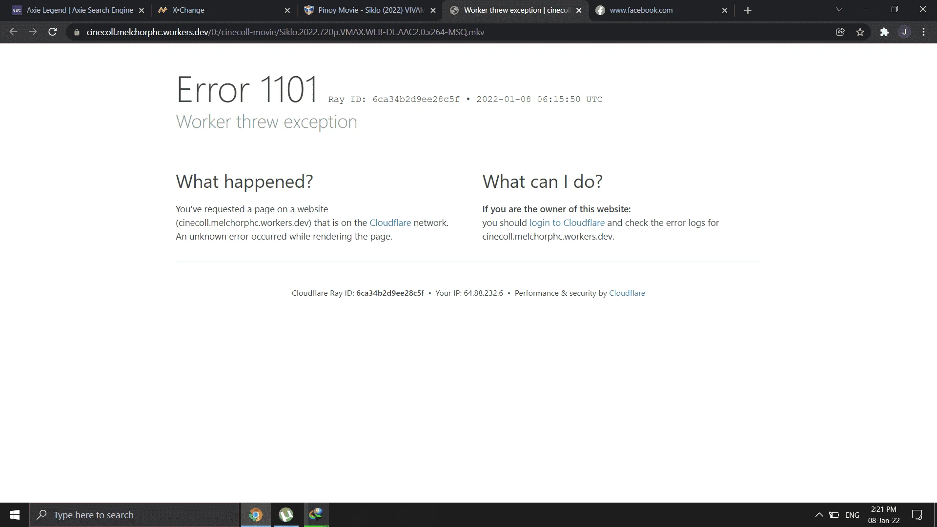Close the X-Change tab

pyautogui.click(x=287, y=10)
